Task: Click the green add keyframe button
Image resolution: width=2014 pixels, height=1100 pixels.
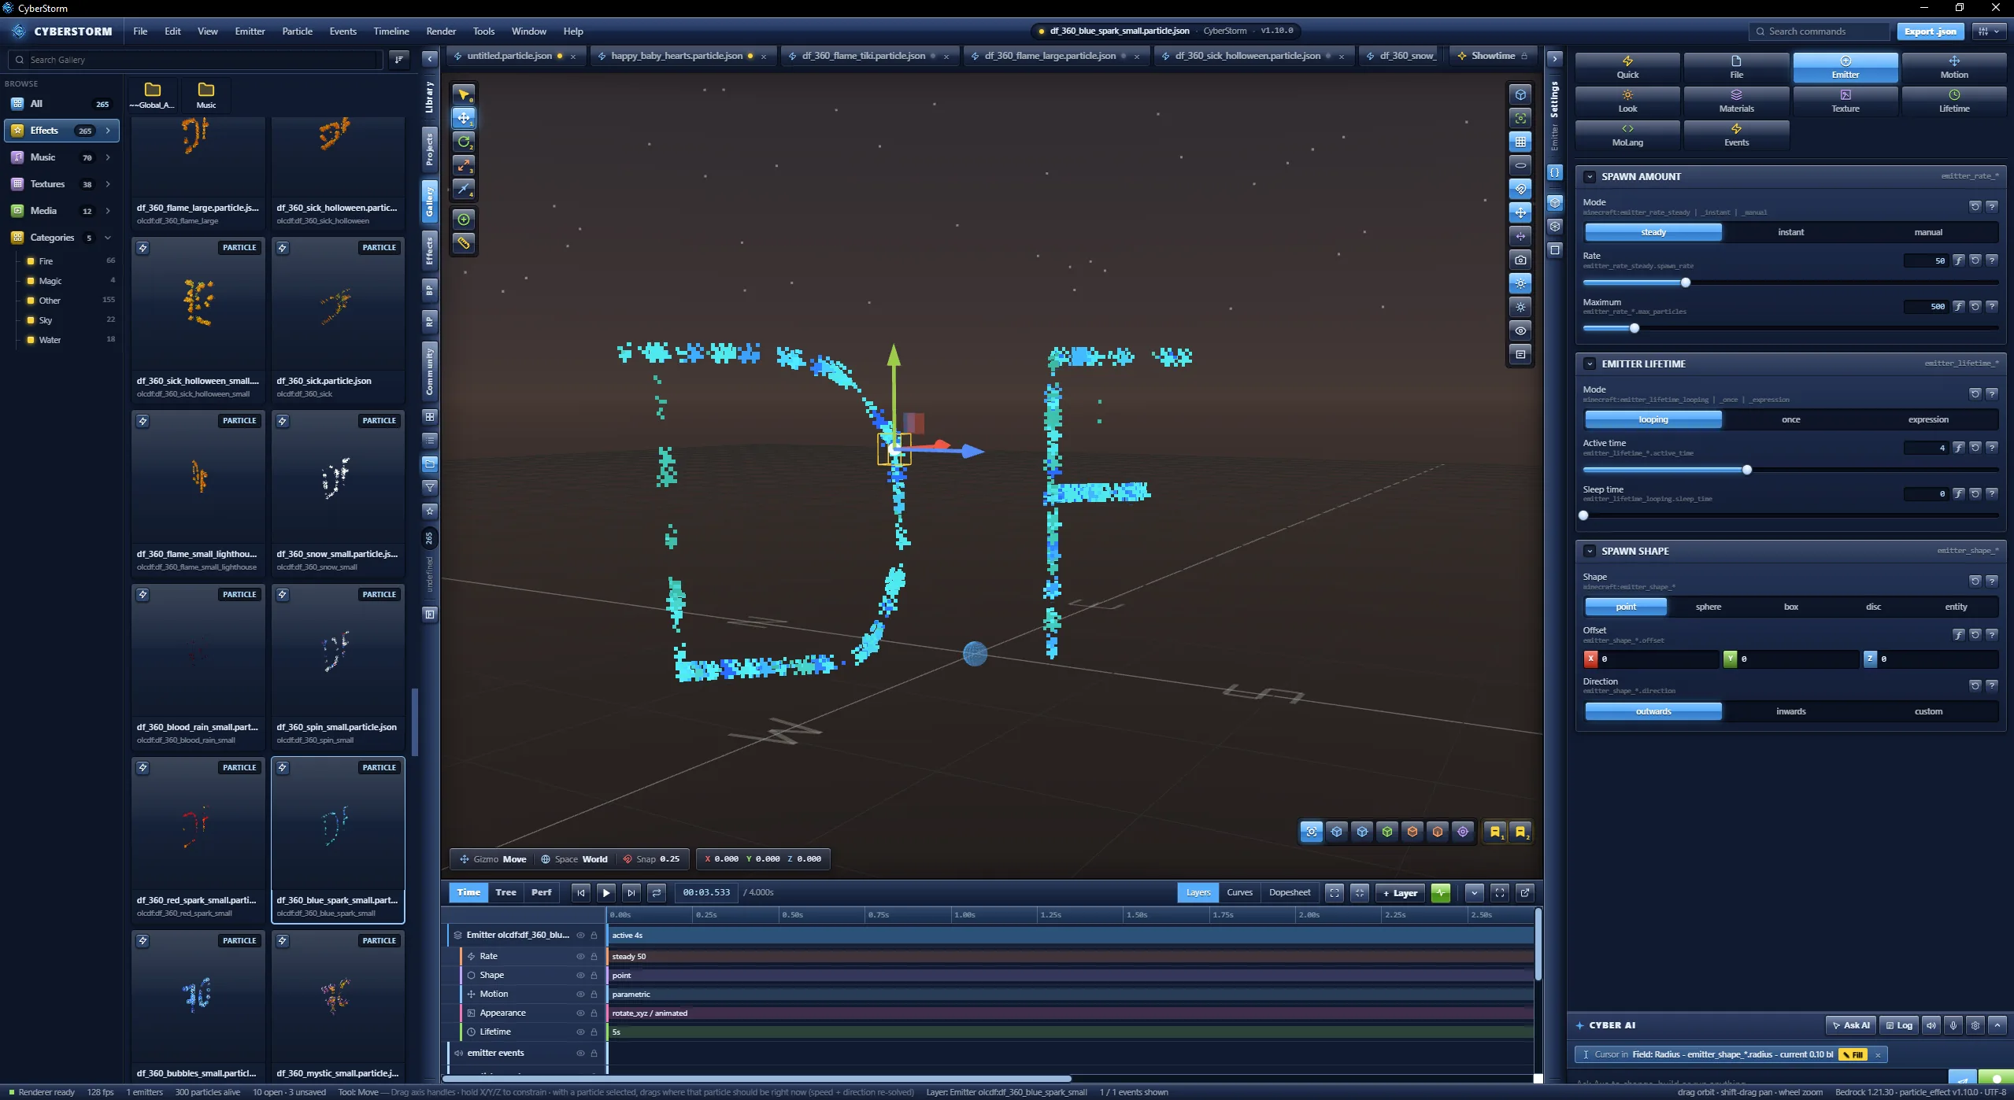Action: tap(1441, 892)
